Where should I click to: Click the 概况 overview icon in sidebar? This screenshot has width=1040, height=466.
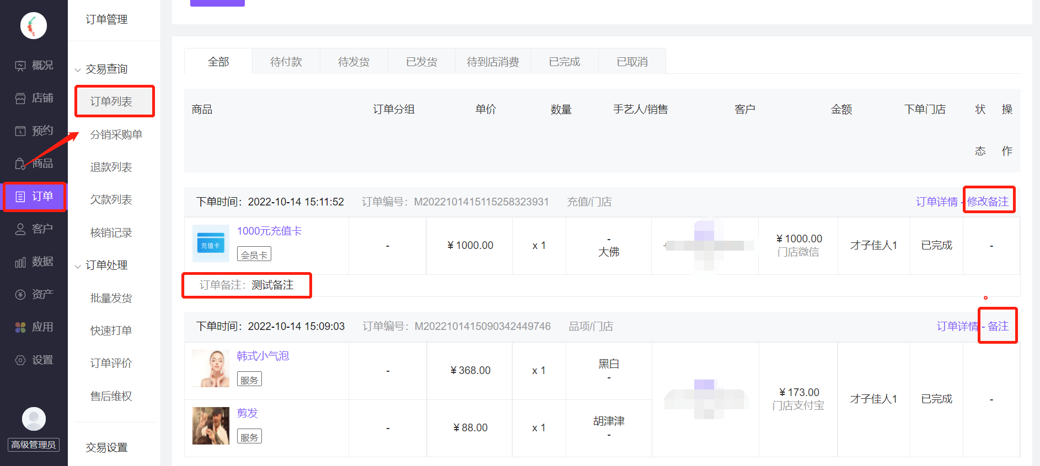coord(20,66)
